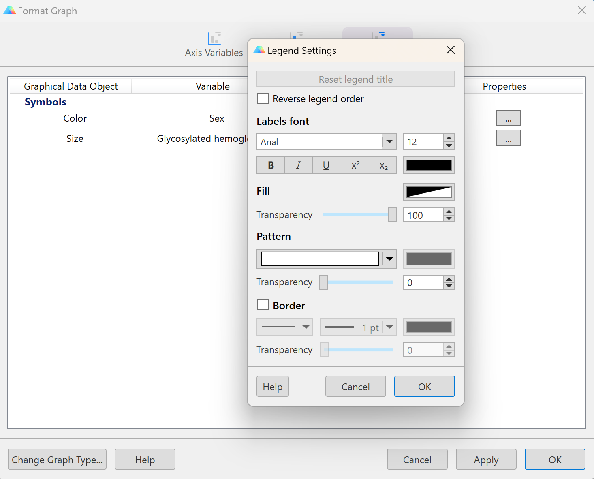Image resolution: width=594 pixels, height=479 pixels.
Task: Toggle bold formatting for legend labels
Action: coord(271,165)
